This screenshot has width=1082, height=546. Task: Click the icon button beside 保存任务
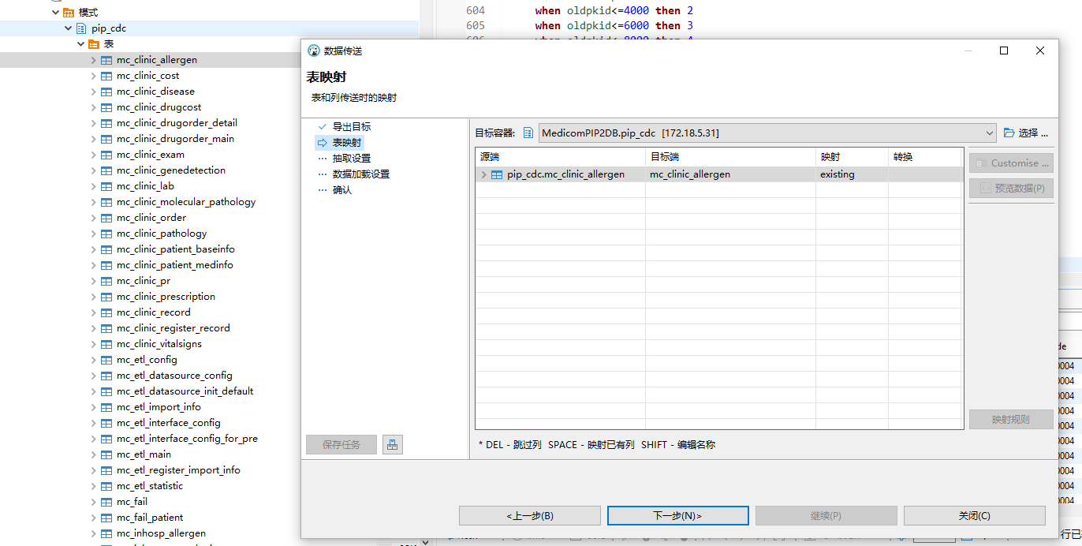393,445
